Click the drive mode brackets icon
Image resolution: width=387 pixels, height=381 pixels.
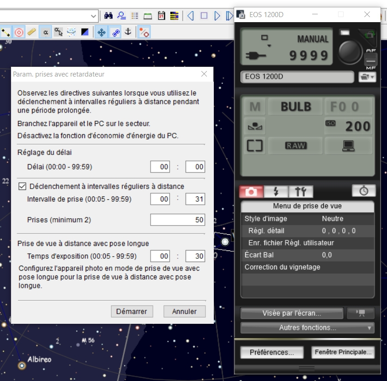[x=255, y=146]
